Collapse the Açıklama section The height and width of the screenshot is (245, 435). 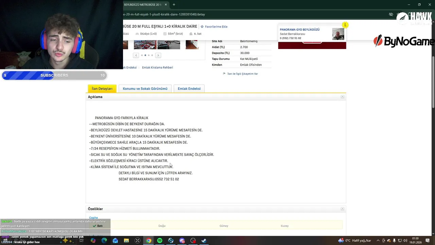[x=342, y=97]
